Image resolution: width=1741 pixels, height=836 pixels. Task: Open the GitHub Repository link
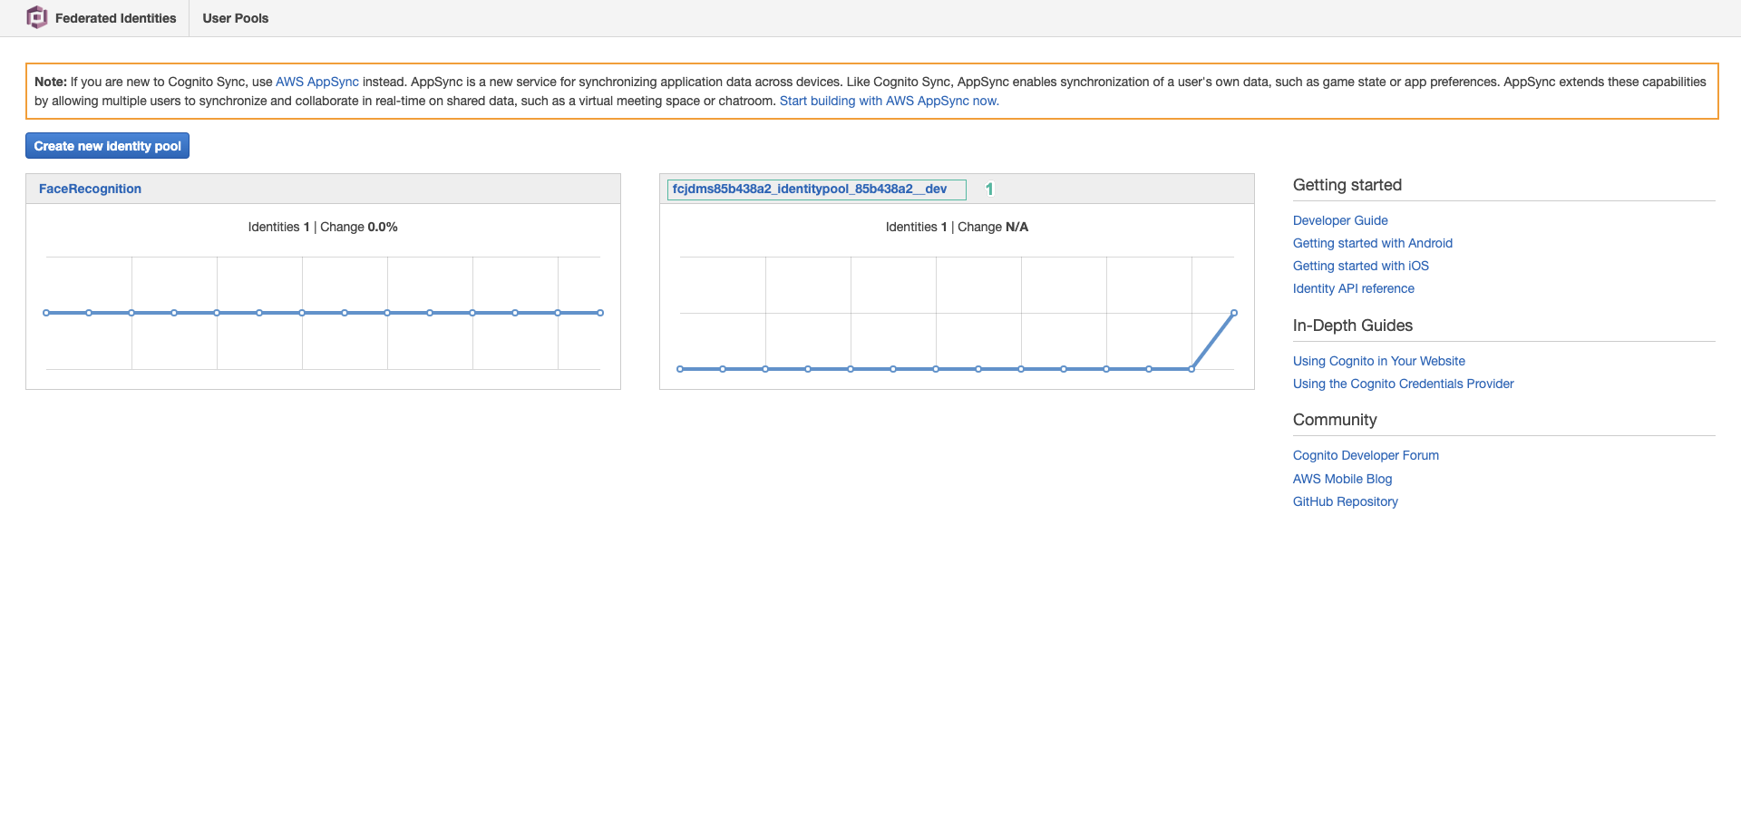point(1345,501)
